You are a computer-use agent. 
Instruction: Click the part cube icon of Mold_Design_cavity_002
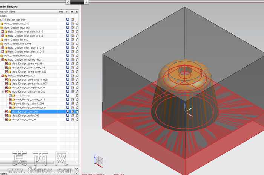click(9, 116)
